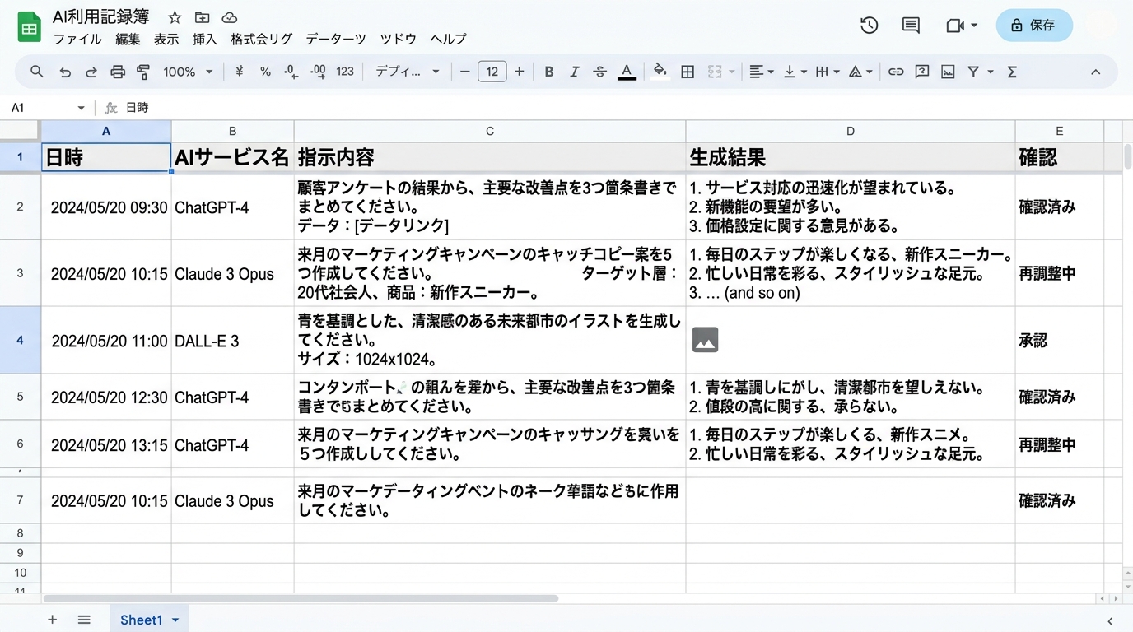Toggle bold formatting
Image resolution: width=1133 pixels, height=632 pixels.
(x=548, y=72)
